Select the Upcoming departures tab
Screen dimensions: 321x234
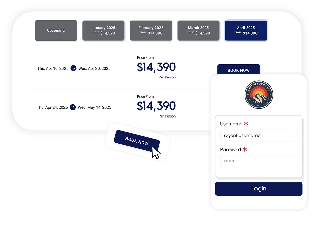pyautogui.click(x=56, y=31)
